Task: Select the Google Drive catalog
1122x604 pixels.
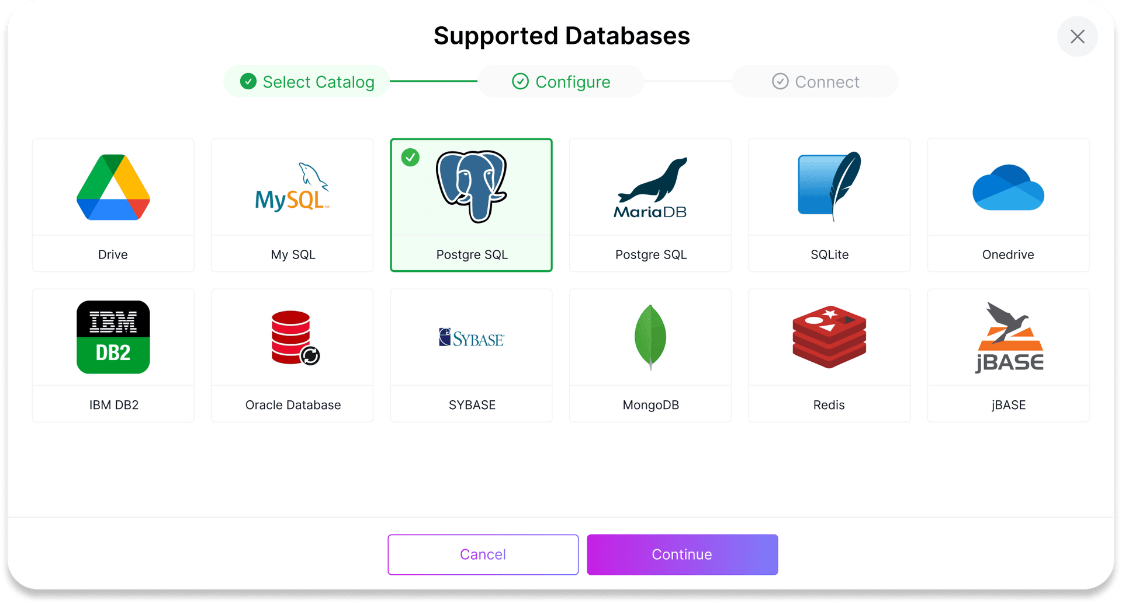Action: click(113, 188)
